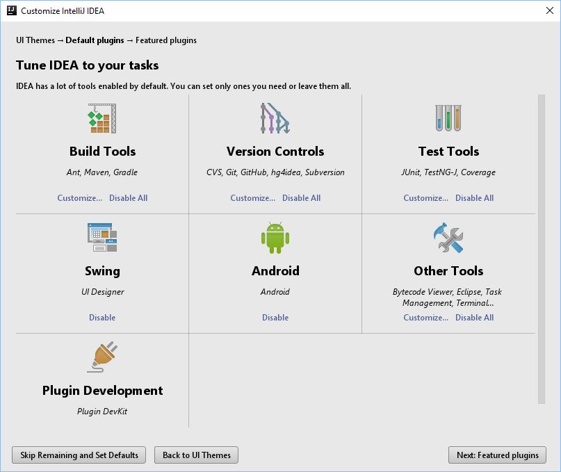
Task: Click the Android heading text
Action: pyautogui.click(x=275, y=271)
